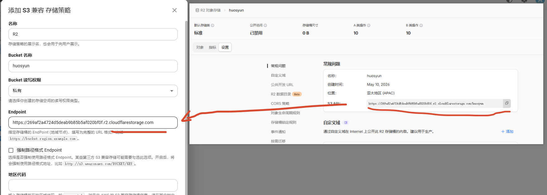This screenshot has height=195, width=547.
Task: Click the huosyun breadcrumb
Action: 236,10
